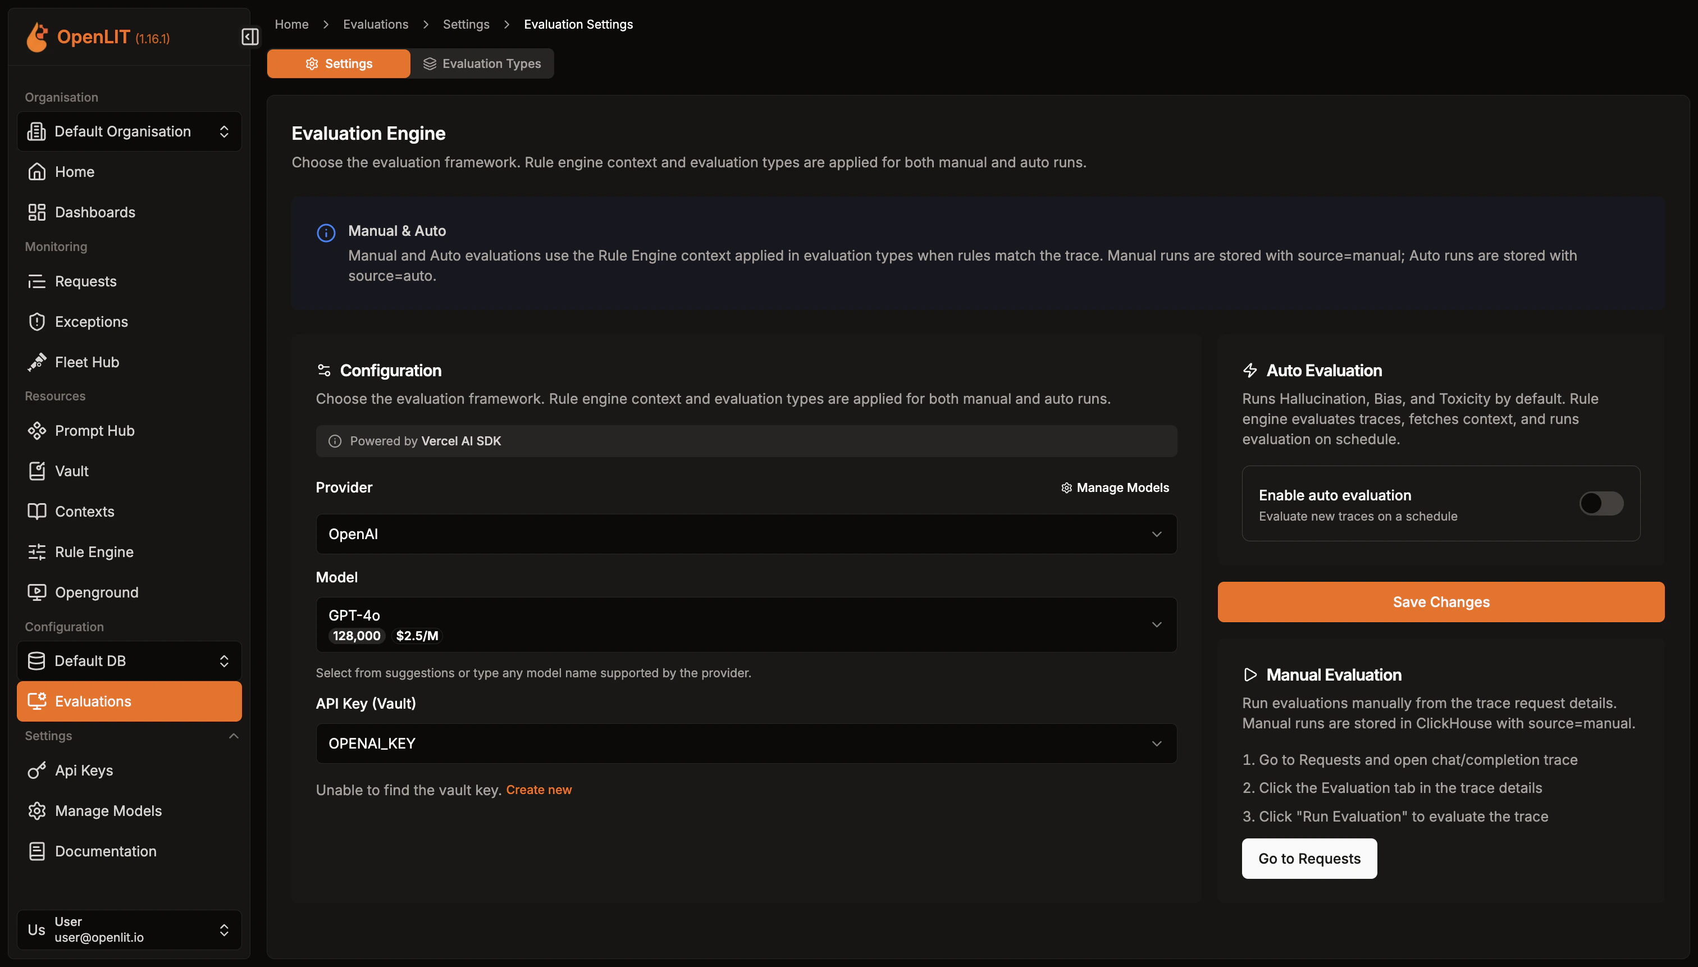Viewport: 1698px width, 967px height.
Task: Click the OpenLIT flame logo
Action: point(37,37)
